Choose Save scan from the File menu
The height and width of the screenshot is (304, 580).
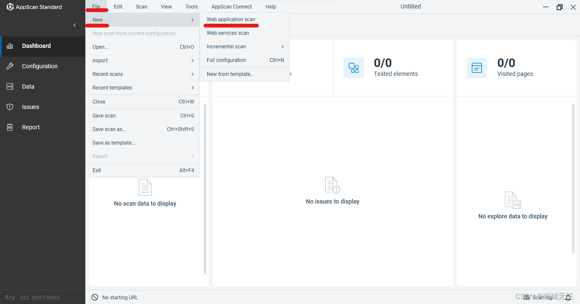143,116
